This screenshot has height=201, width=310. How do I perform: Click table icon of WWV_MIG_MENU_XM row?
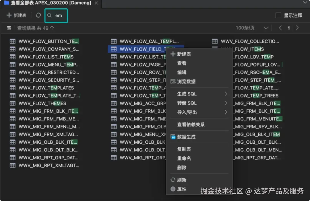pyautogui.click(x=114, y=134)
